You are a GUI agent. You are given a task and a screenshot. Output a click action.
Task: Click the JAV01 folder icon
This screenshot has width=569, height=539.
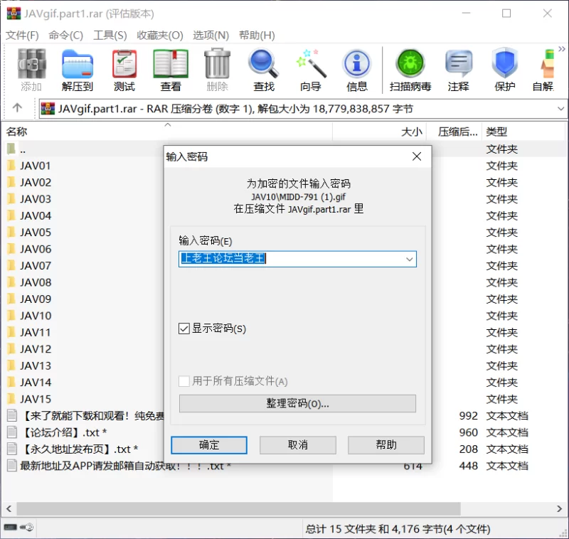[11, 166]
